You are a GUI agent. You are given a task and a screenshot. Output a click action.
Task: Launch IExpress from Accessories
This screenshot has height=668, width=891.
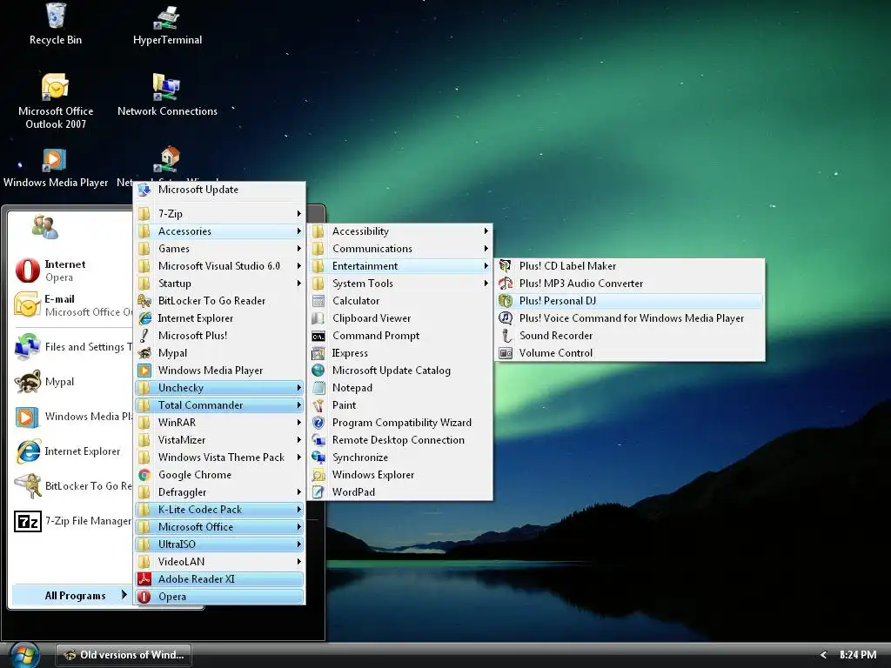point(400,353)
